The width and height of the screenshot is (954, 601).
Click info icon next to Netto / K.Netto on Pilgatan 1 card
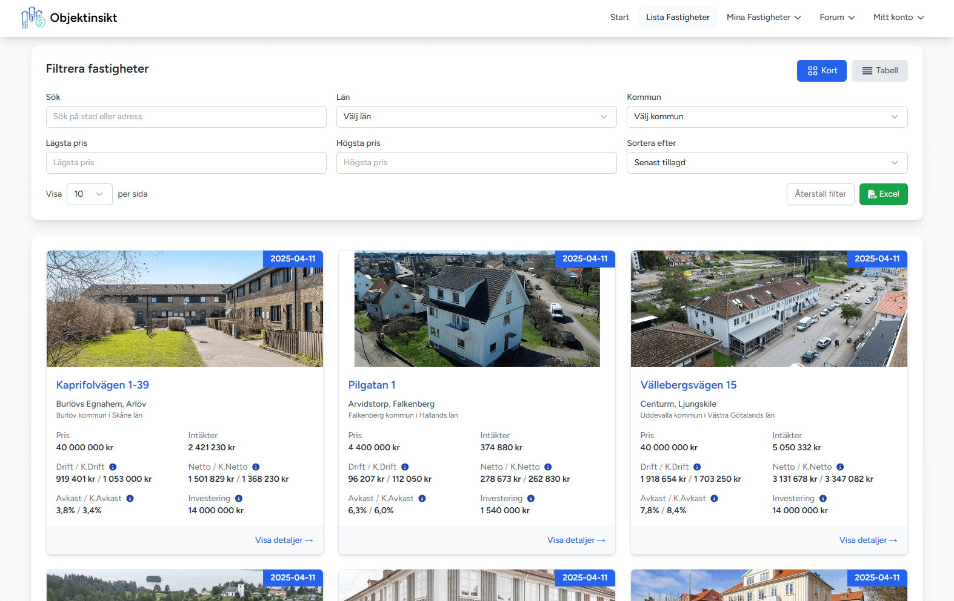click(548, 467)
